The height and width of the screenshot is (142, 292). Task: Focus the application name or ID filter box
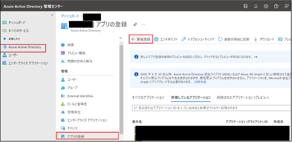click(212, 108)
